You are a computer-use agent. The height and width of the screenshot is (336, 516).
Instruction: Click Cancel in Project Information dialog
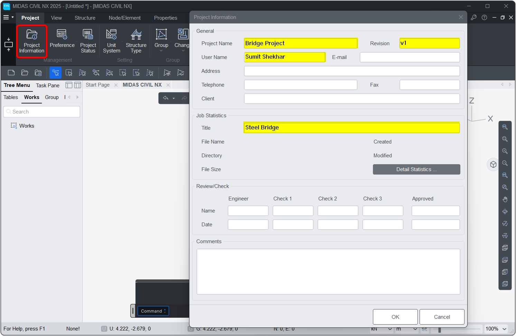click(442, 317)
